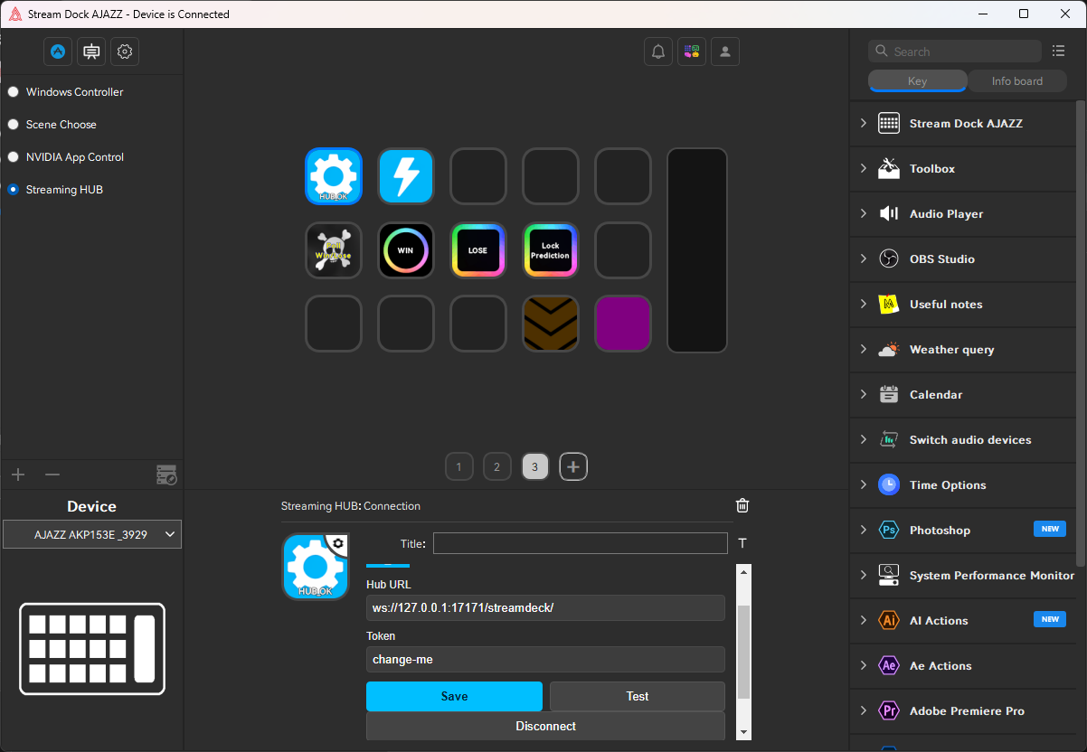Image resolution: width=1087 pixels, height=752 pixels.
Task: Add a new page with plus button
Action: click(573, 467)
